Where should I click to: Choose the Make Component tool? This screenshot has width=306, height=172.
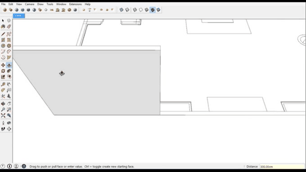pyautogui.click(x=9, y=20)
